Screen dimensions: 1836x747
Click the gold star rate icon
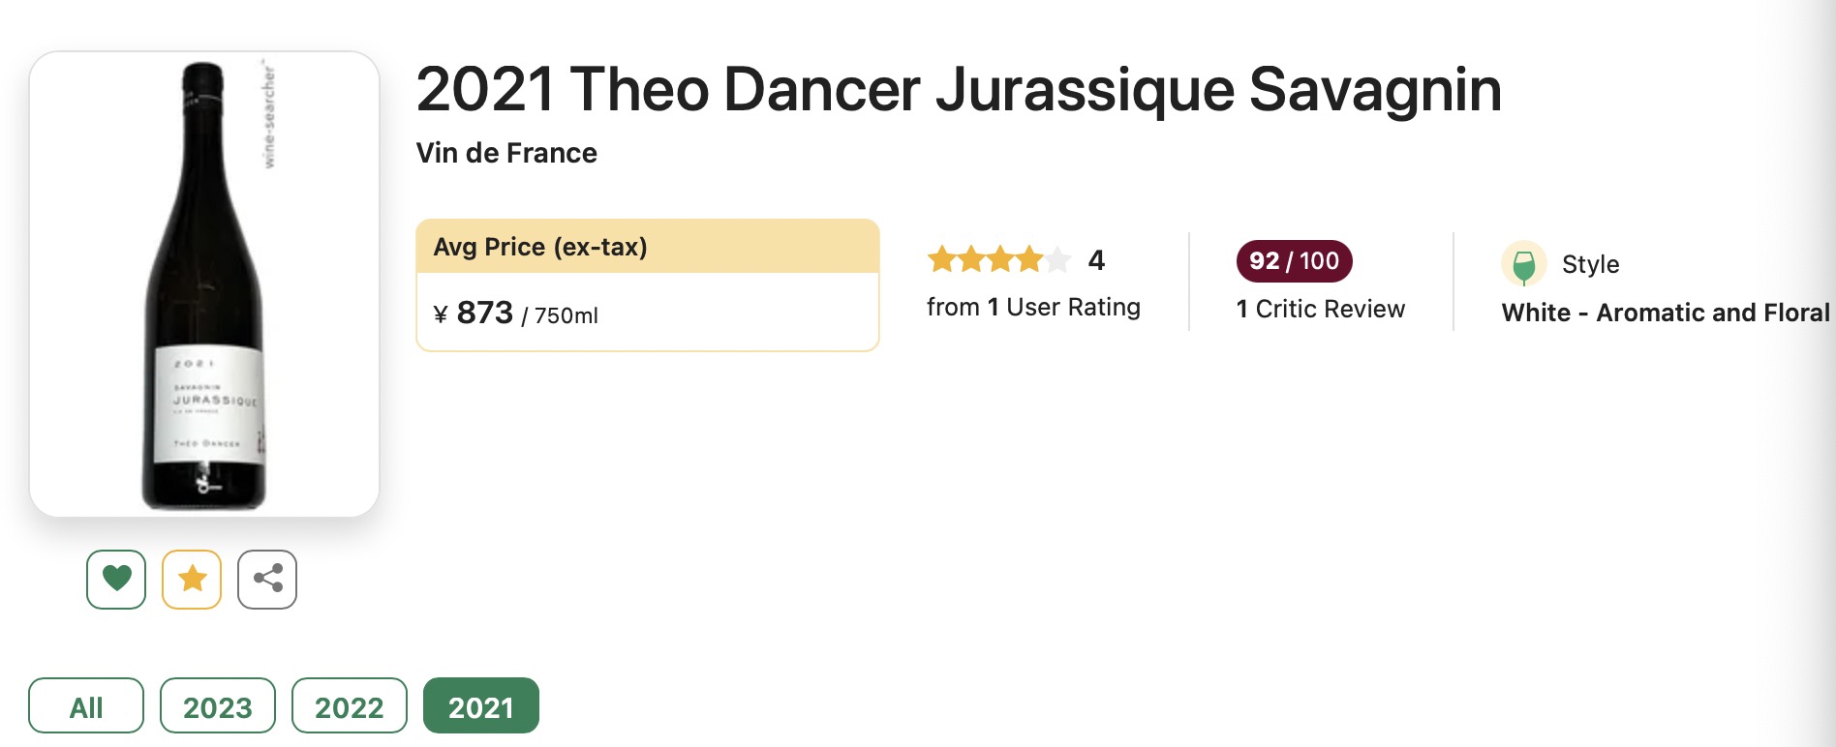click(192, 579)
